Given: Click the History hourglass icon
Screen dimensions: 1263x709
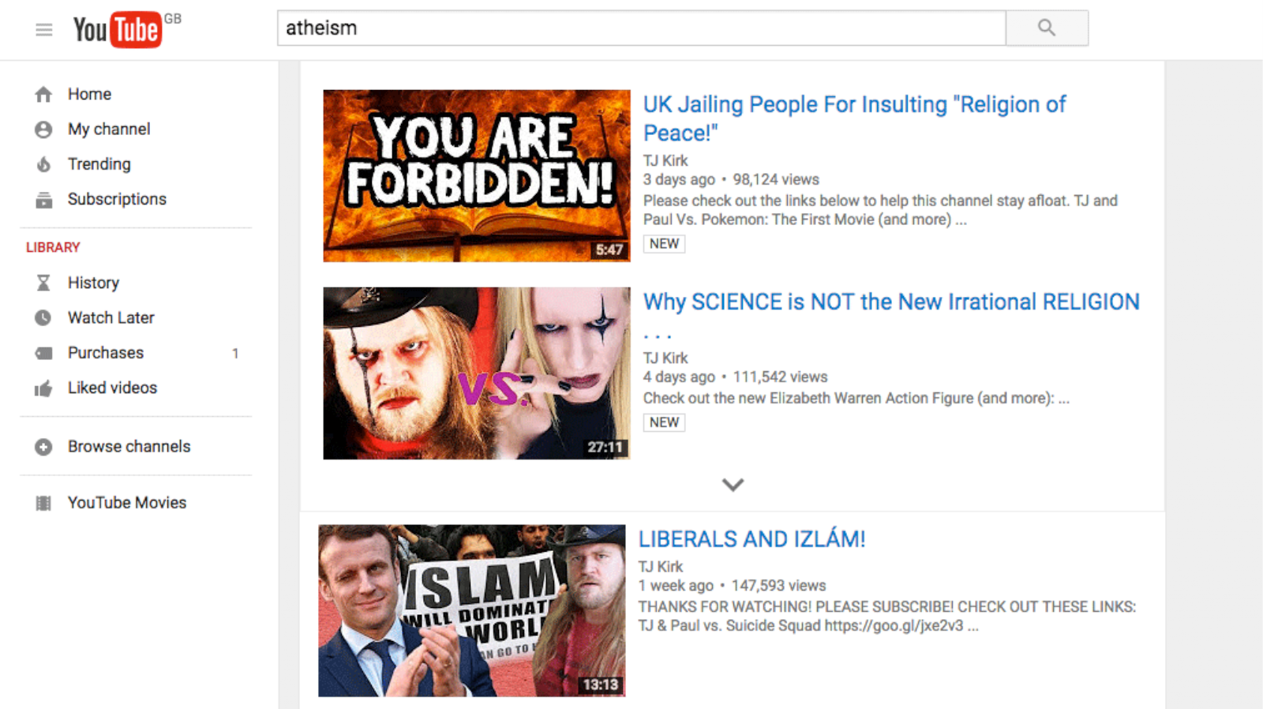Looking at the screenshot, I should (43, 283).
